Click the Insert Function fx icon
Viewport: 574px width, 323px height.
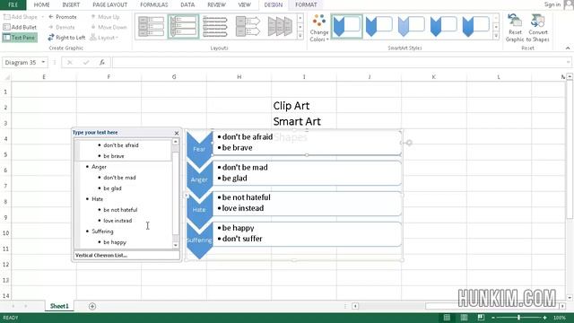(x=102, y=63)
